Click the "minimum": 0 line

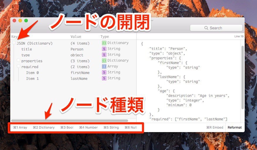[x=179, y=105]
